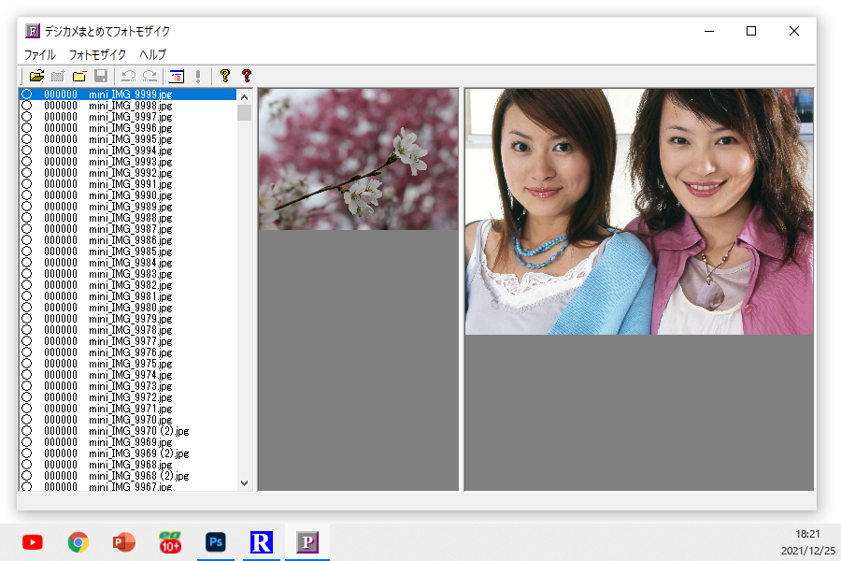Select row mini_IMG_9987.jpg
Screen dimensions: 841x561
pyautogui.click(x=128, y=229)
